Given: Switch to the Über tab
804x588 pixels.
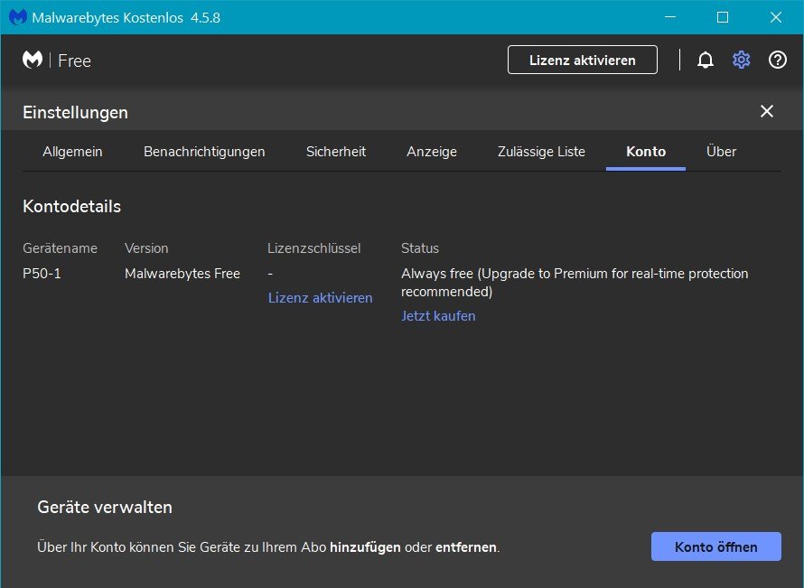Looking at the screenshot, I should click(721, 152).
